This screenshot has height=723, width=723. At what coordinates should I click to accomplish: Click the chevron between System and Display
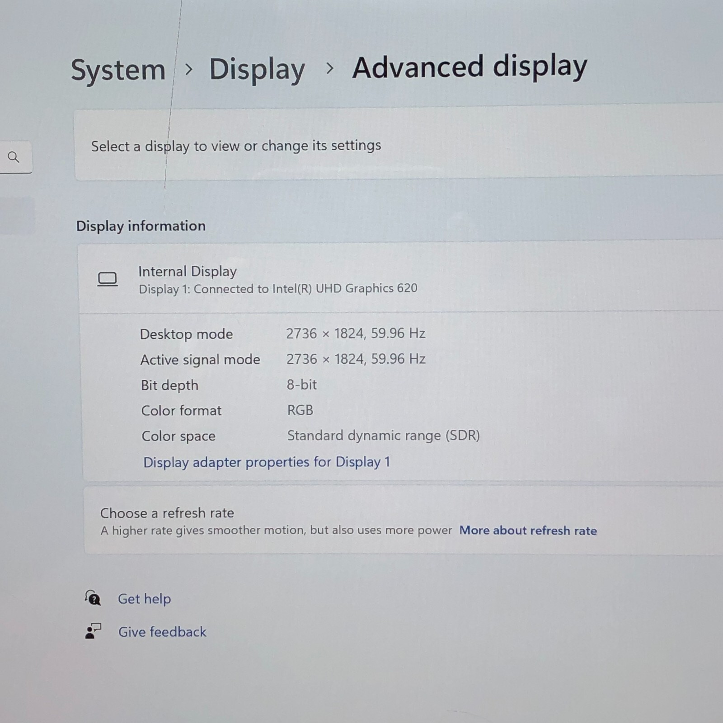(x=189, y=69)
